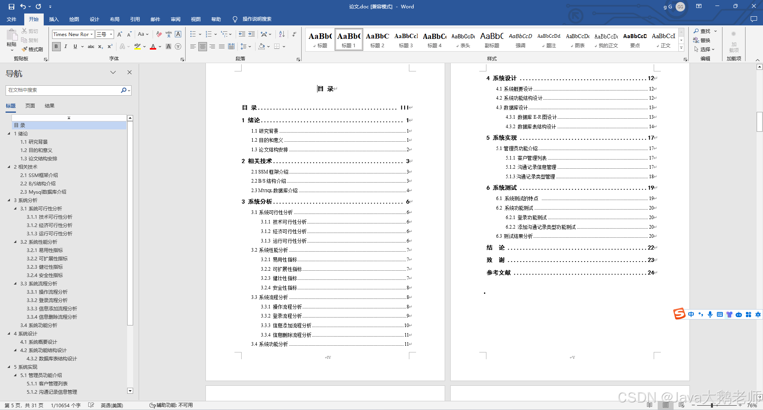Click the Sogou input method S logo
The width and height of the screenshot is (763, 410).
pyautogui.click(x=679, y=314)
